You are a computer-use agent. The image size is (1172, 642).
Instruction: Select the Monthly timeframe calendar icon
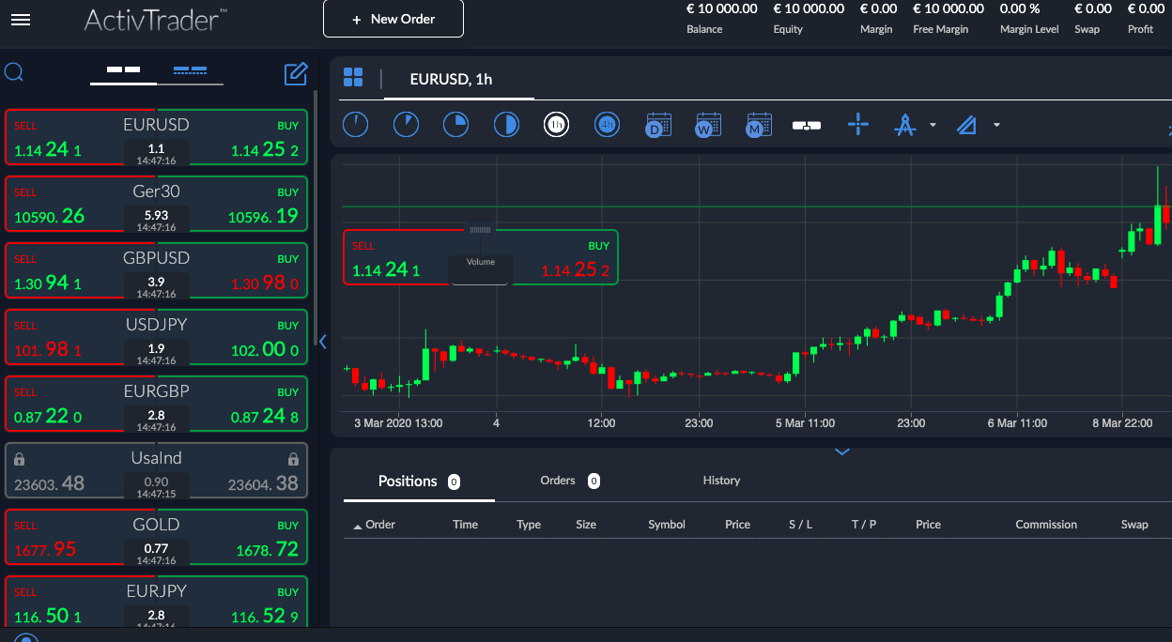click(x=758, y=124)
